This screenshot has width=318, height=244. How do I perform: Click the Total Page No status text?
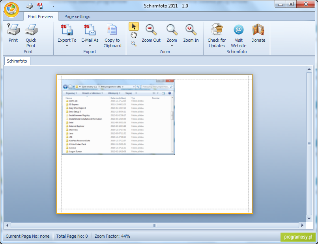72,236
